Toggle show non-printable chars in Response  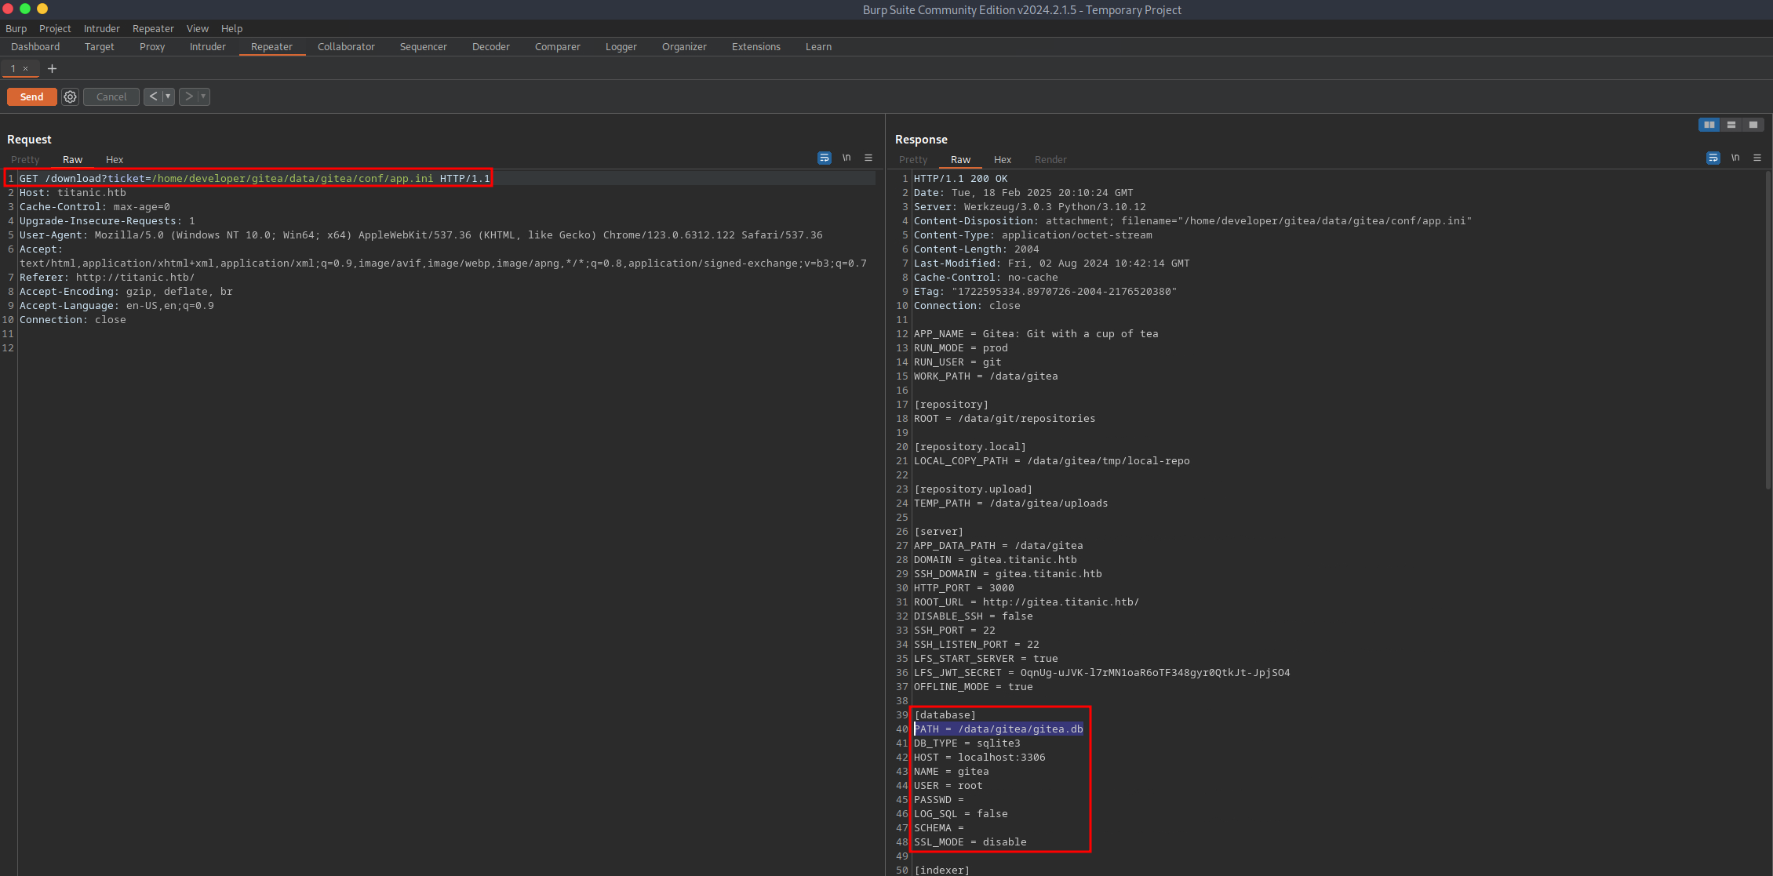[x=1735, y=158]
